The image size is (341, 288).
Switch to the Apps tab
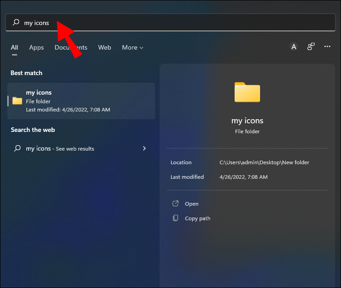click(36, 47)
